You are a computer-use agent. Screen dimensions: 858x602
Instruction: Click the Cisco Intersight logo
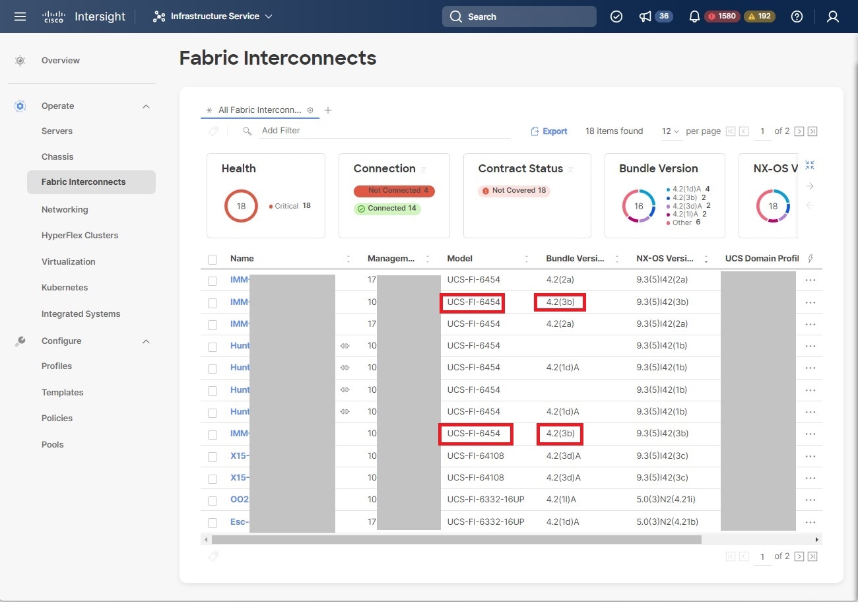(x=84, y=17)
